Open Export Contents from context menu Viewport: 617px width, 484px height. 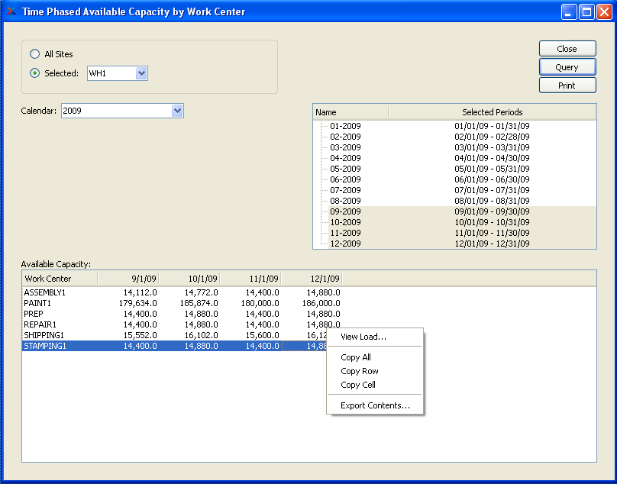pyautogui.click(x=375, y=405)
